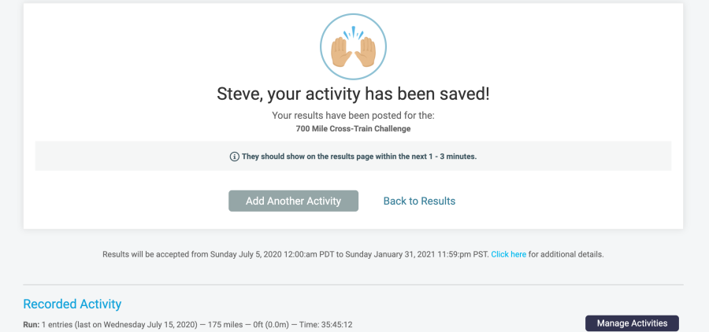This screenshot has width=709, height=332.
Task: Click the notice text about 1 - 3 minutes
Action: (x=359, y=157)
